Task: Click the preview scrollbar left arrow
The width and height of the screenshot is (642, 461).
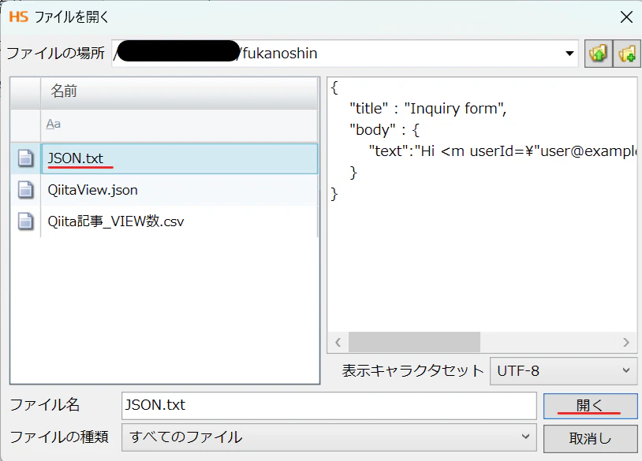Action: point(338,342)
